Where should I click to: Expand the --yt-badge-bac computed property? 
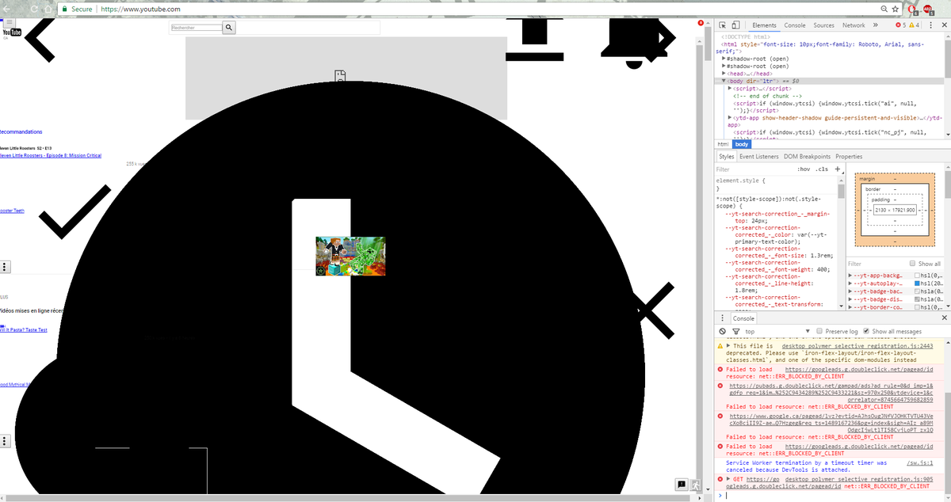pos(851,291)
